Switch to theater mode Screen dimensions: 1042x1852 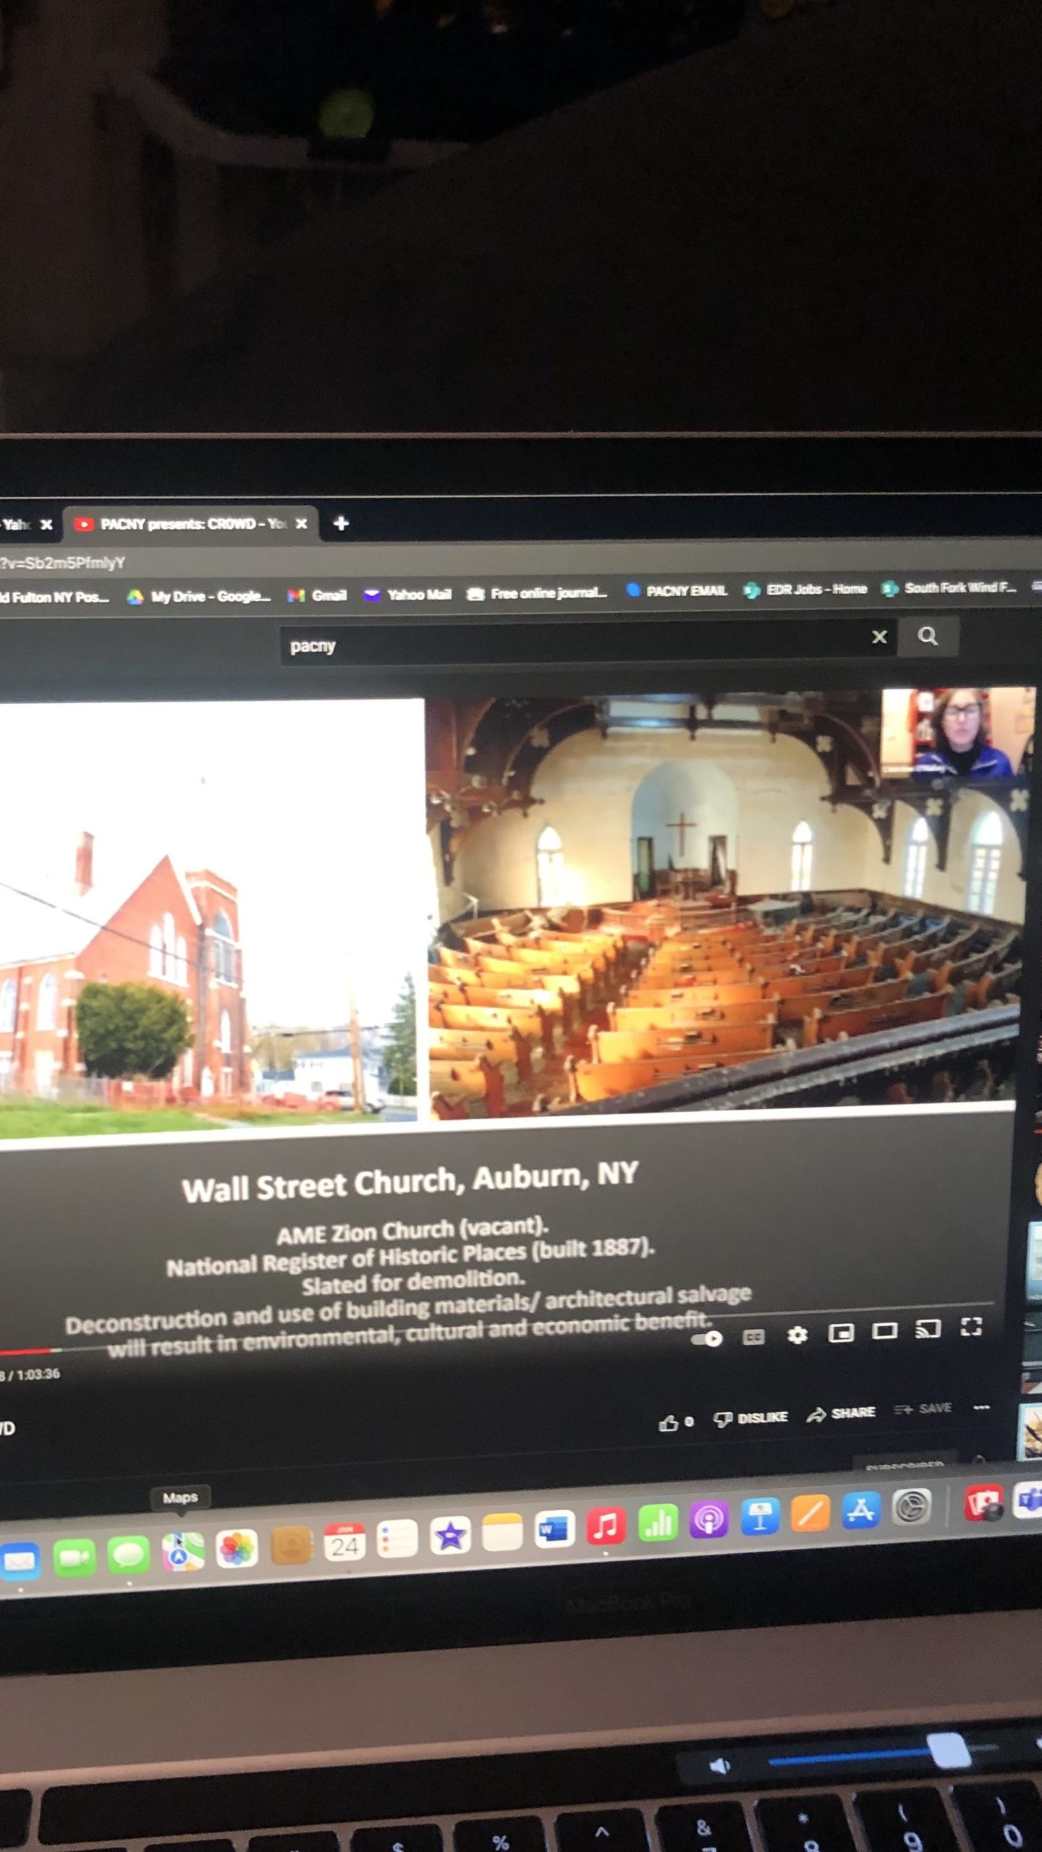coord(884,1330)
